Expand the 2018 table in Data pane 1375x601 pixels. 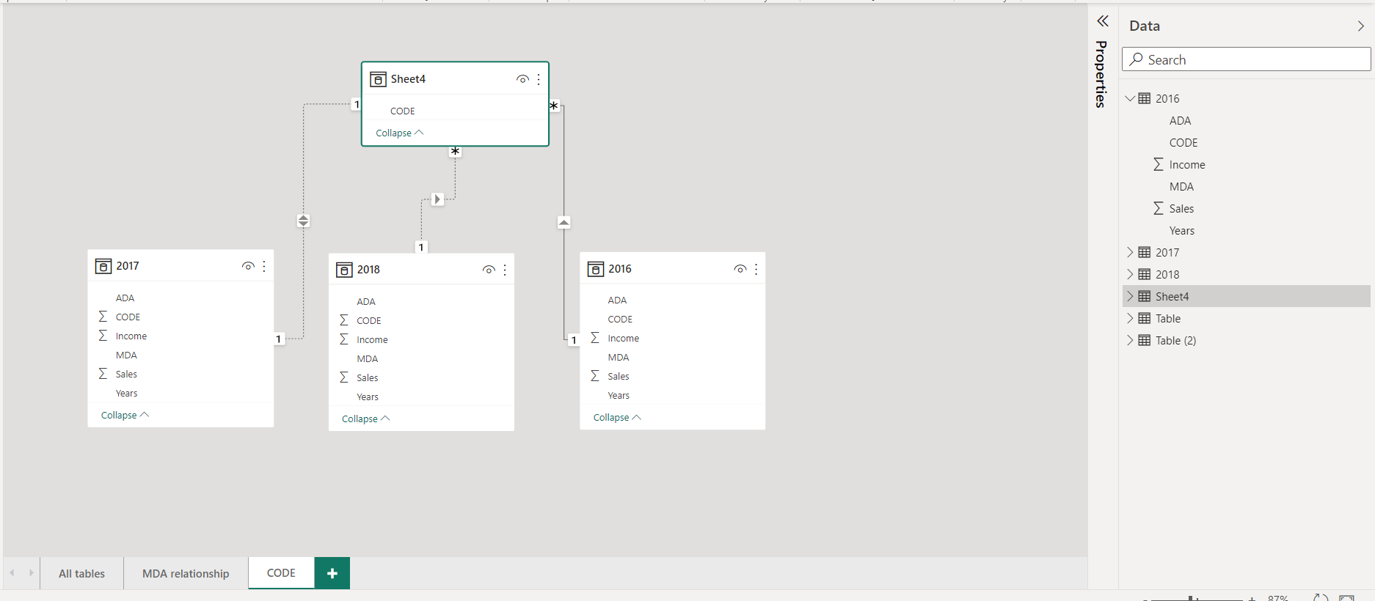(x=1130, y=274)
